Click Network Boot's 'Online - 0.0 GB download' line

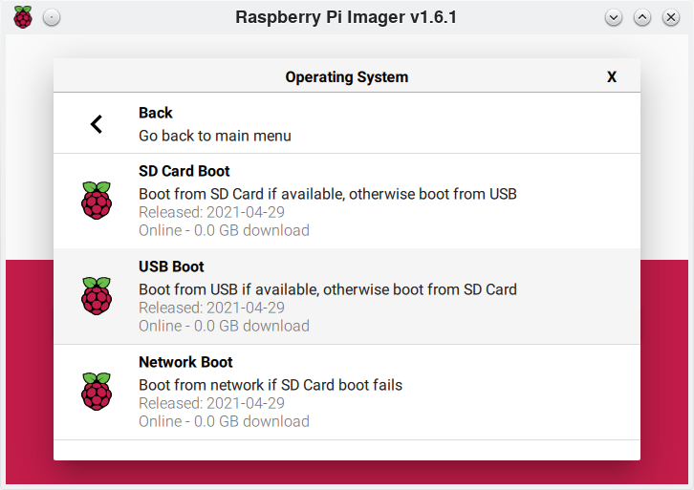click(224, 421)
